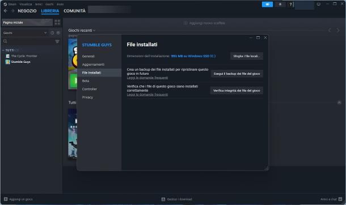Close the Stumble Guys properties dialog

coord(265,37)
